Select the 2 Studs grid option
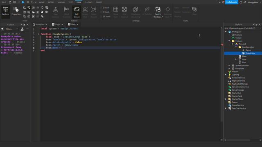This screenshot has height=147, width=262. (x=106, y=8)
